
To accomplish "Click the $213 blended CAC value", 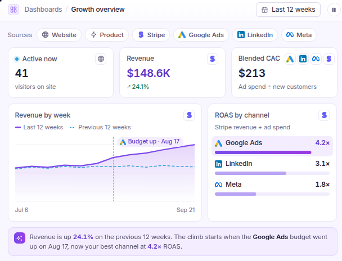I will click(251, 73).
